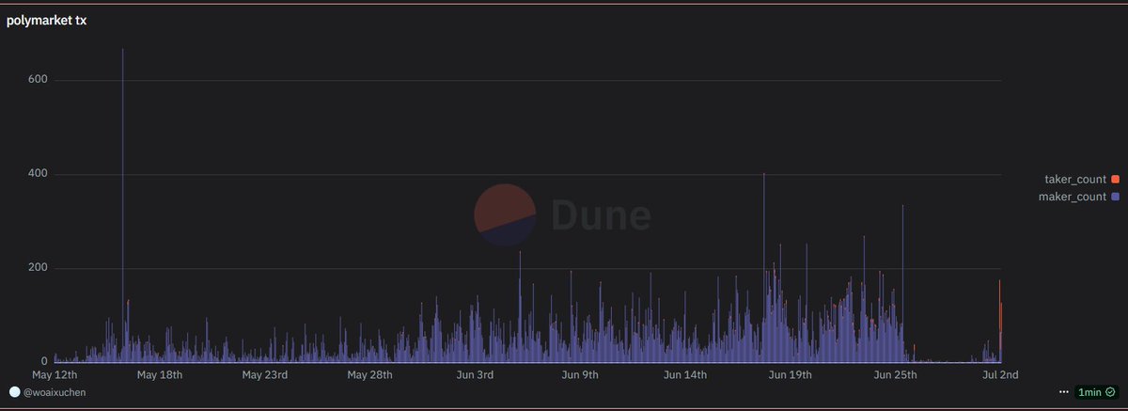This screenshot has width=1128, height=411.
Task: Click the Jun 25th x-axis label
Action: pos(895,374)
